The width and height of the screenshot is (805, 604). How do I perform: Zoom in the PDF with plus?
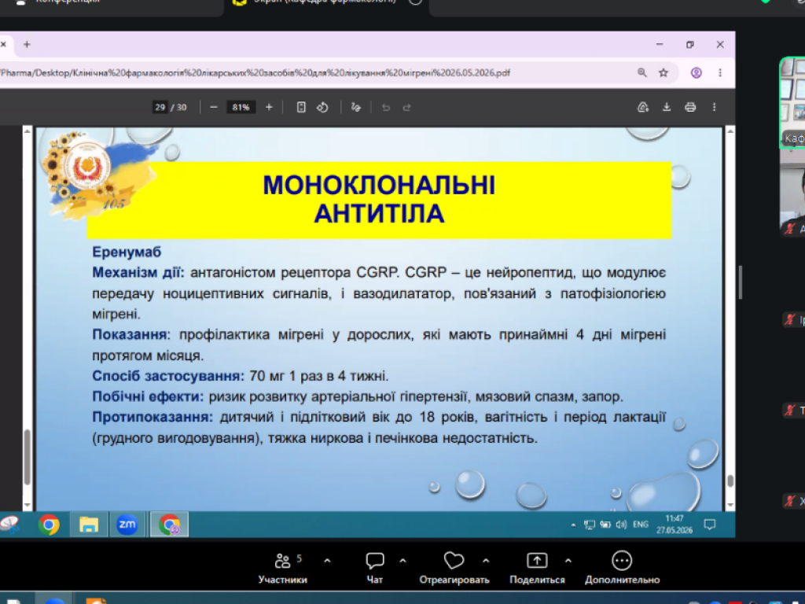pos(269,107)
